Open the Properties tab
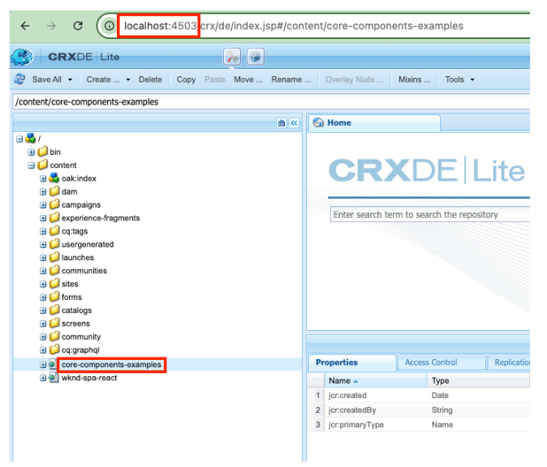This screenshot has height=467, width=547. pos(352,362)
